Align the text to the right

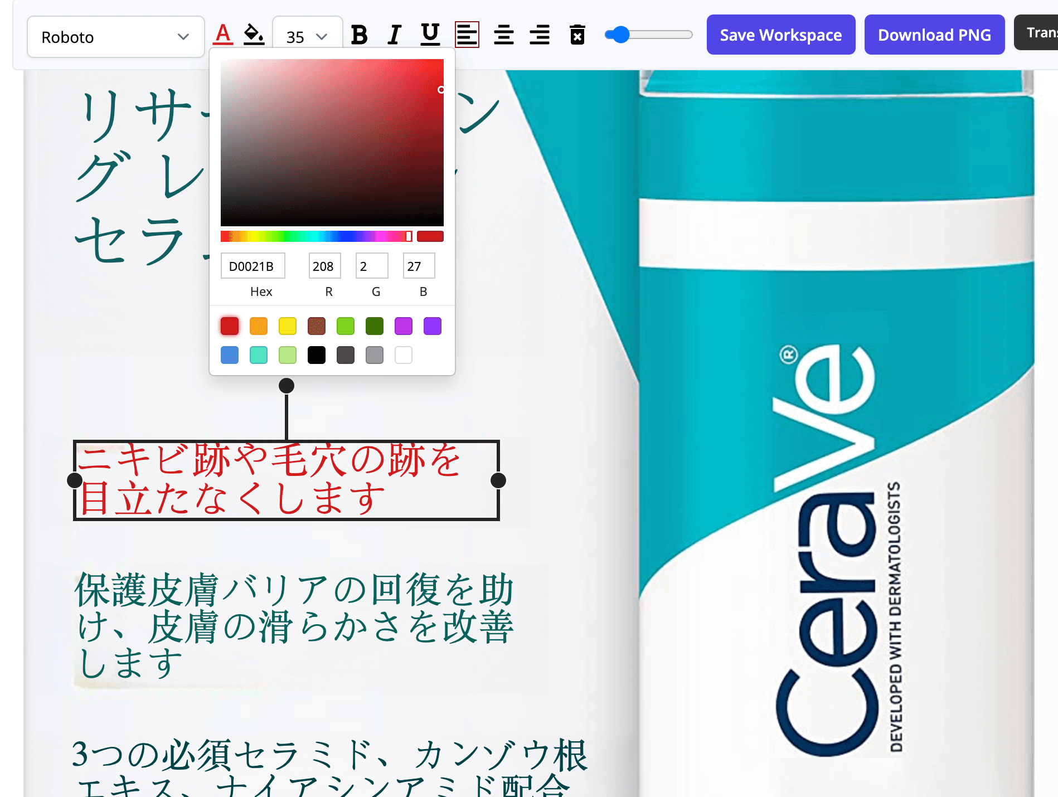pos(540,35)
